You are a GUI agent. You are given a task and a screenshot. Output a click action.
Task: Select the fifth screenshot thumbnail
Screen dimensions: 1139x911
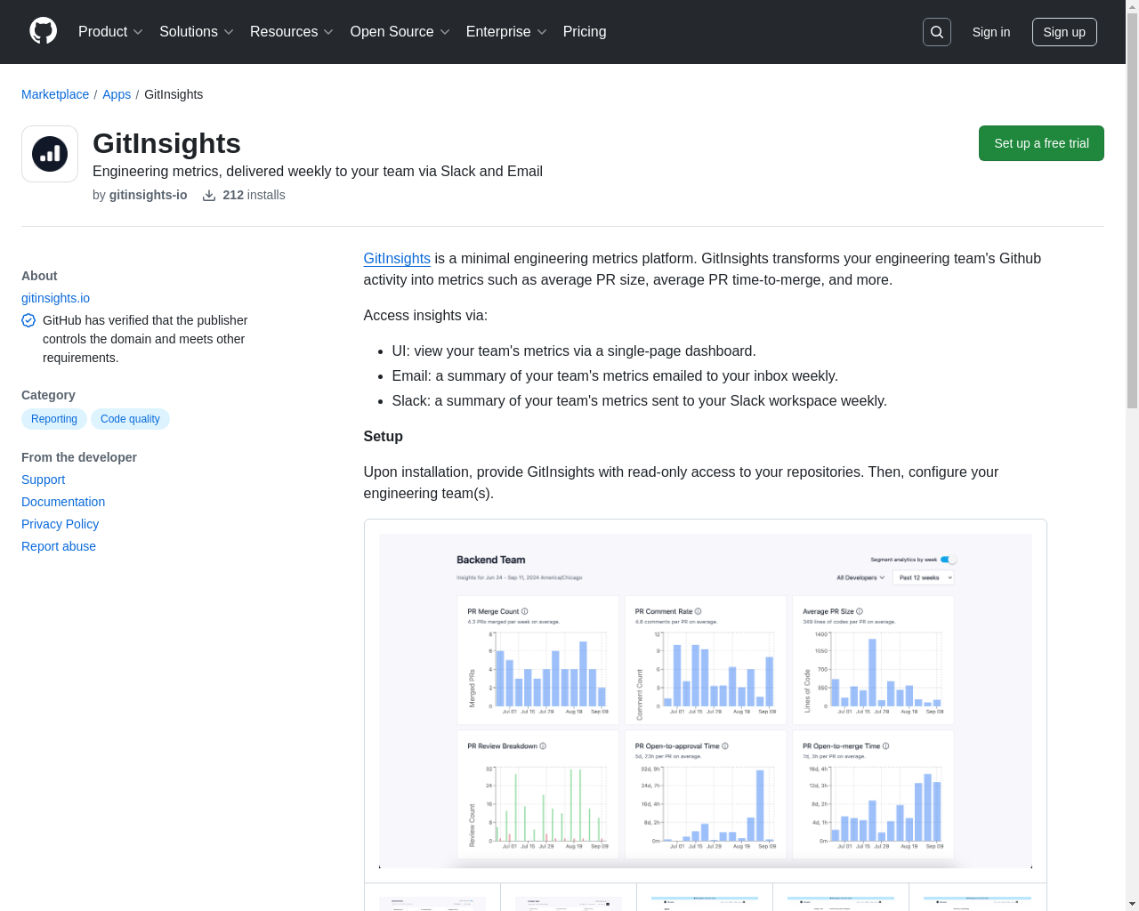coord(977,897)
